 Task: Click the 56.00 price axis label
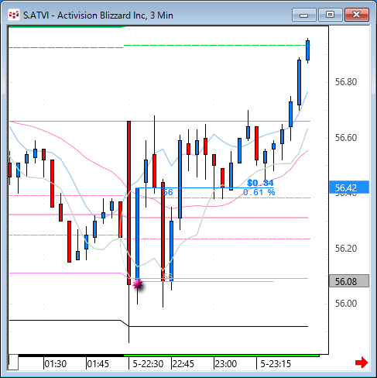click(x=346, y=303)
